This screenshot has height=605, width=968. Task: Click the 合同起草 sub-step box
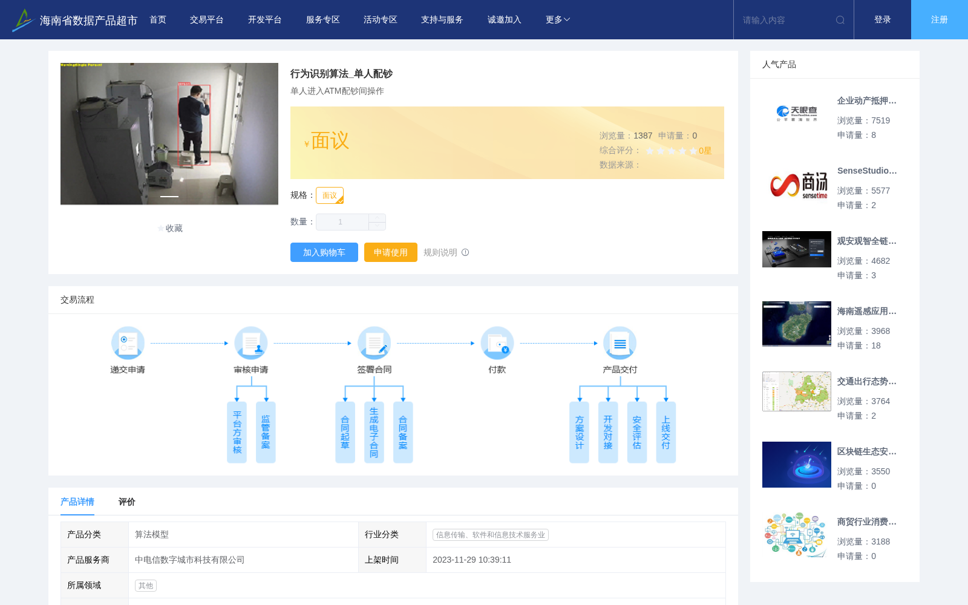click(x=345, y=432)
